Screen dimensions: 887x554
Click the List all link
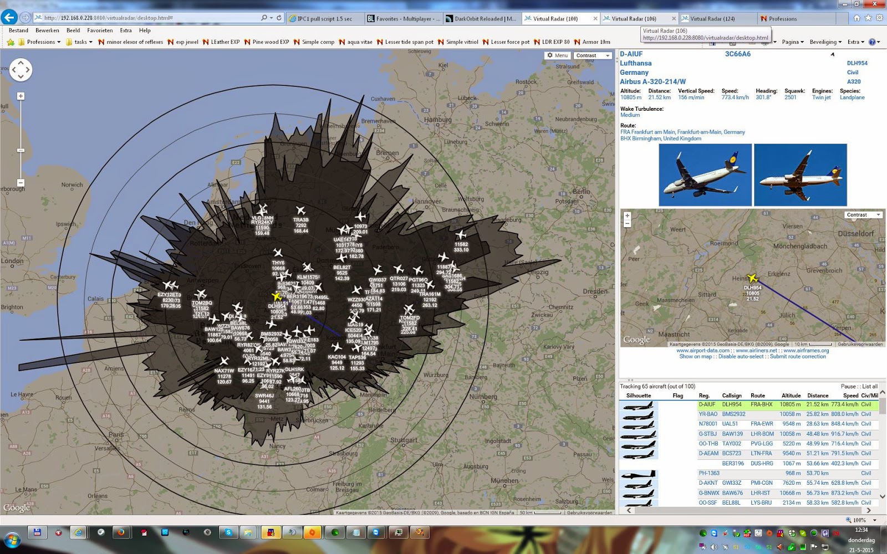tap(870, 387)
